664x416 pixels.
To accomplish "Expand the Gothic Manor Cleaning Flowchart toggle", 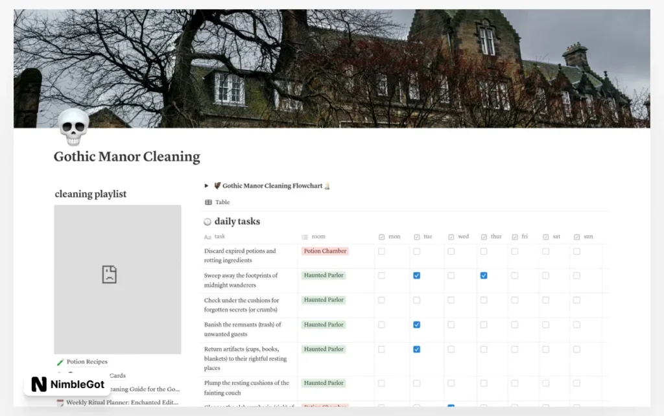I will click(206, 186).
